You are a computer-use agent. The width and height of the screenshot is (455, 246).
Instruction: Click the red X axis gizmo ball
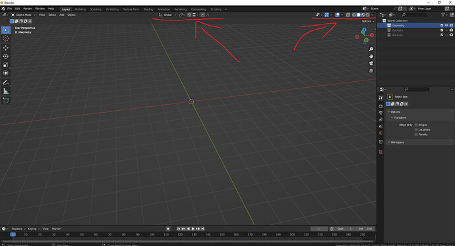[x=372, y=35]
